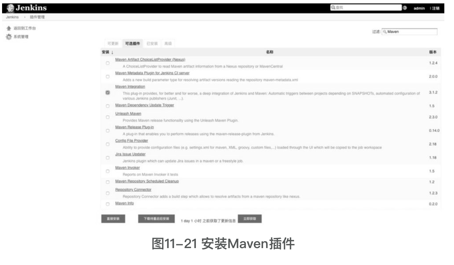Open the Jira Issue Updater link
The height and width of the screenshot is (265, 454).
pos(130,154)
